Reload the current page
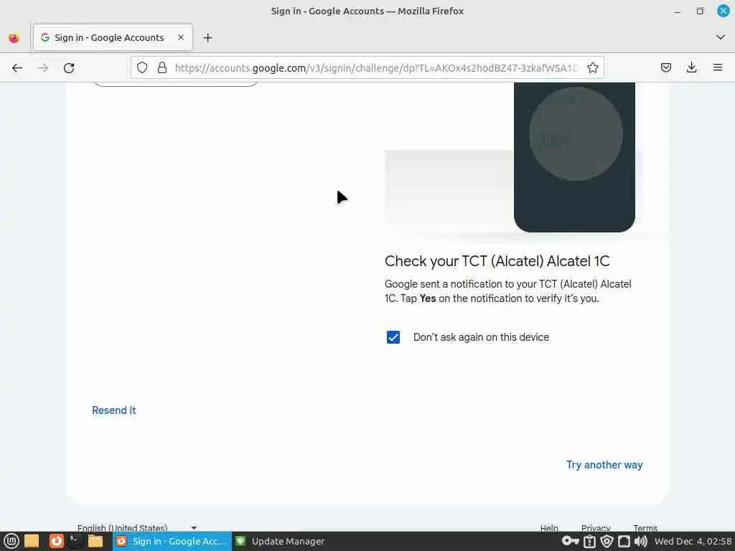735x551 pixels. coord(69,68)
